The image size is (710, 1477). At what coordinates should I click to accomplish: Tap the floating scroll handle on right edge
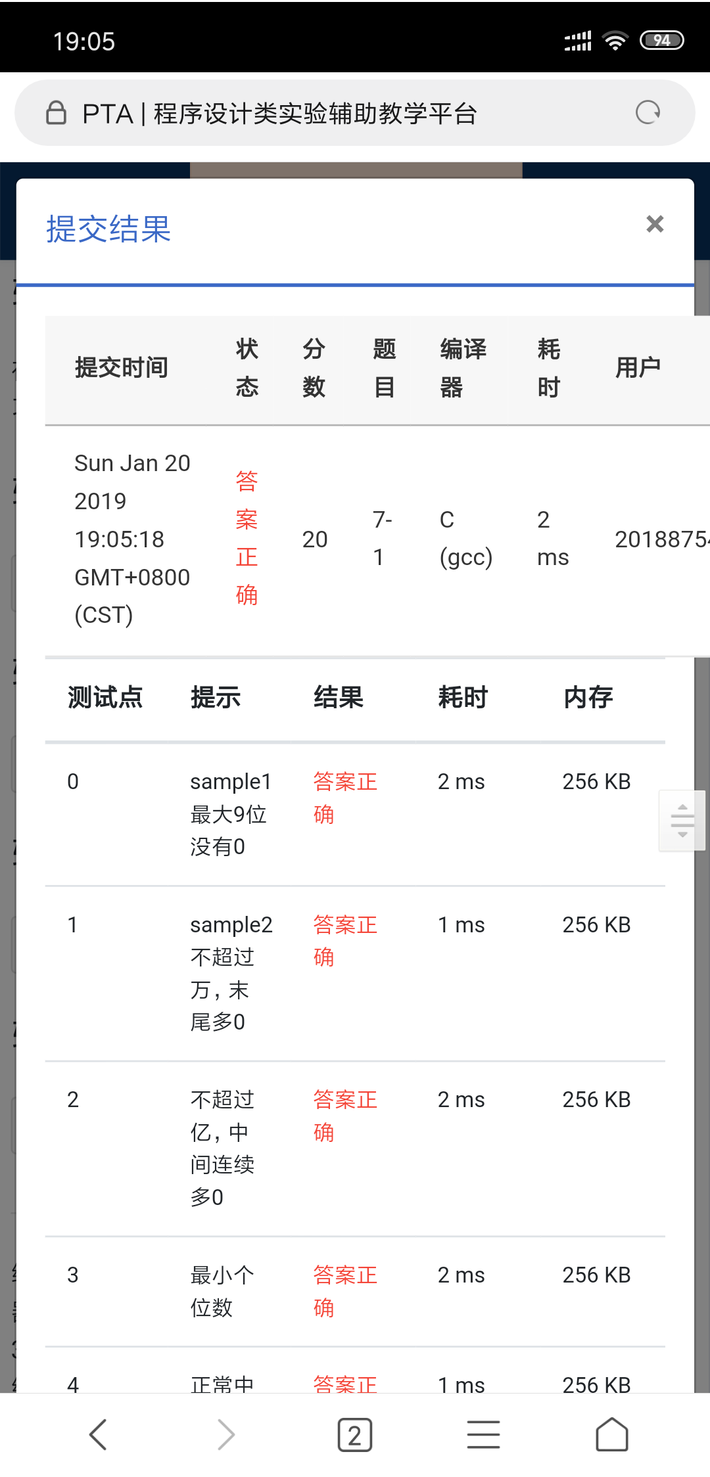coord(682,820)
